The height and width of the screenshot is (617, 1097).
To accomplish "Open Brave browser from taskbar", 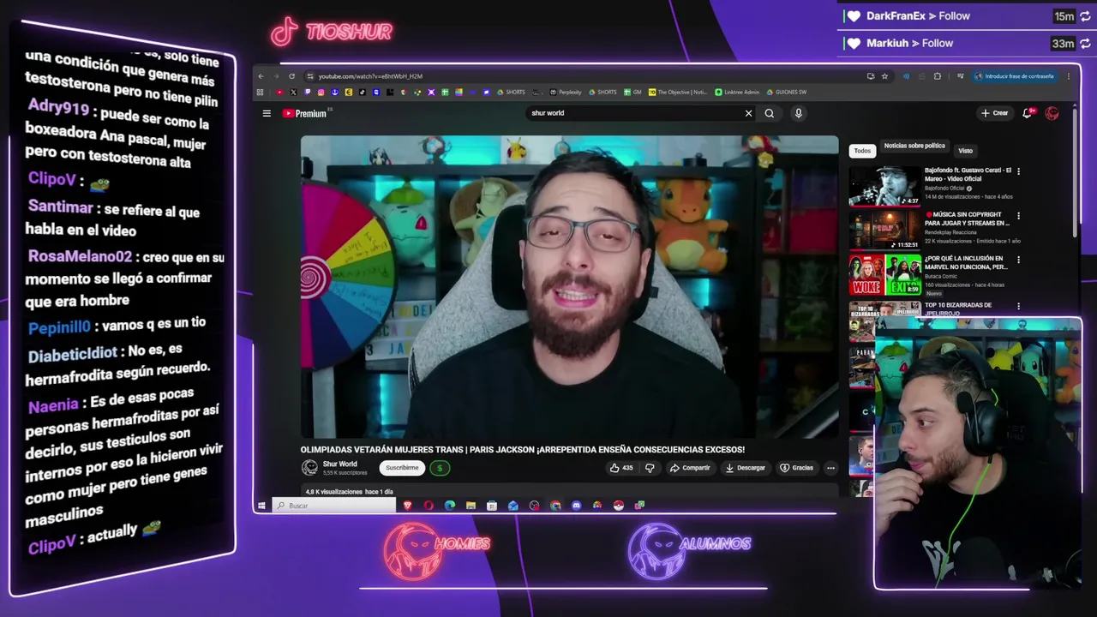I will (407, 506).
